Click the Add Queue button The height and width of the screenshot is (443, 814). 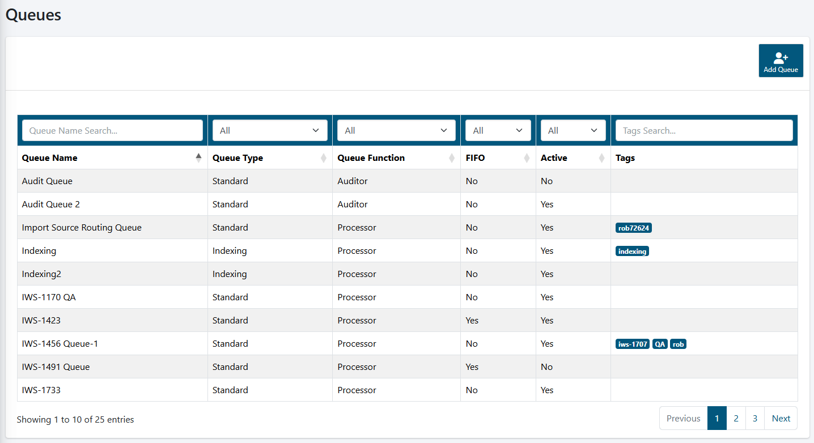coord(781,61)
